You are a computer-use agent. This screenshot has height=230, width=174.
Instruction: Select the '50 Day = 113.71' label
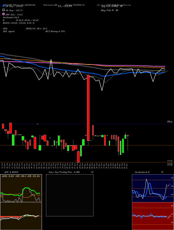click(14, 10)
